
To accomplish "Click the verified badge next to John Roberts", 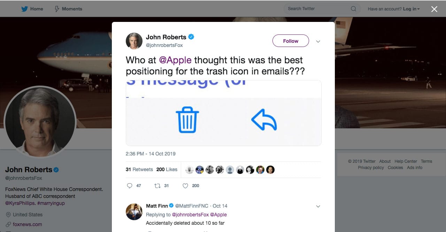I will click(x=191, y=37).
